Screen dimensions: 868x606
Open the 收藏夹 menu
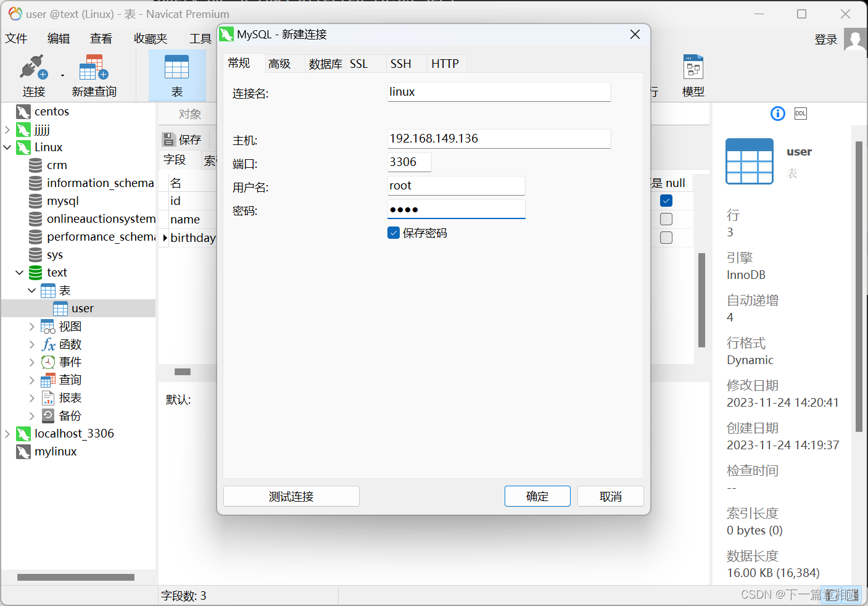tap(151, 39)
